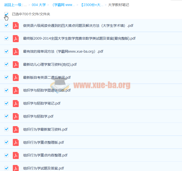Click PDF icon of 最有效的背单词方法
Screen dimensions: 182x171
(x=16, y=51)
